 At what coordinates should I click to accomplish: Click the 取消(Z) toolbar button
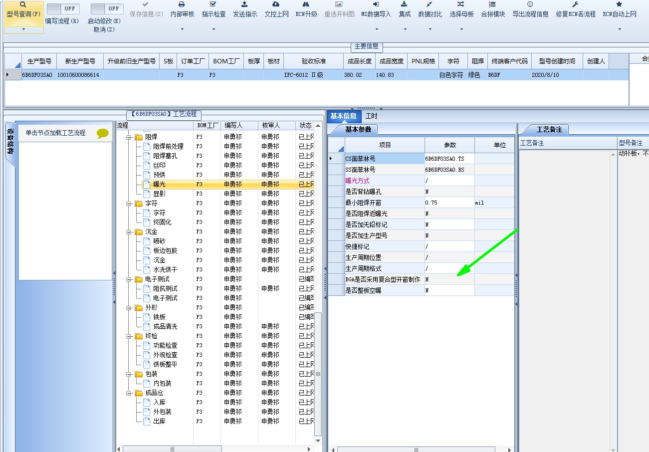104,29
